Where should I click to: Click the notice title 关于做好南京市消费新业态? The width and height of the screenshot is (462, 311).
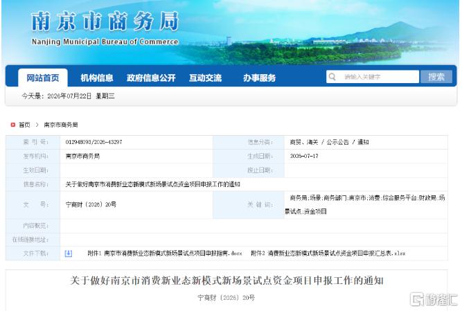pos(226,281)
